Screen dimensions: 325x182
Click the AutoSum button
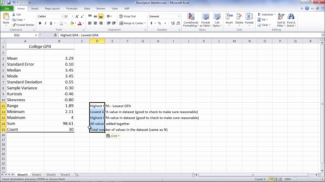coord(265,14)
